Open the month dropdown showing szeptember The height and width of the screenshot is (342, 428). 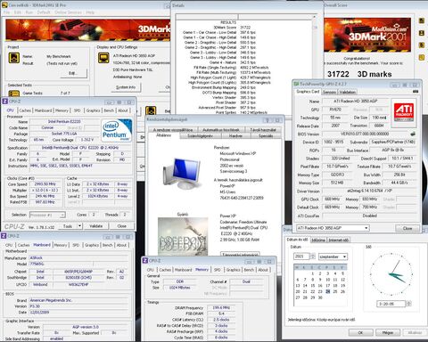coord(333,256)
